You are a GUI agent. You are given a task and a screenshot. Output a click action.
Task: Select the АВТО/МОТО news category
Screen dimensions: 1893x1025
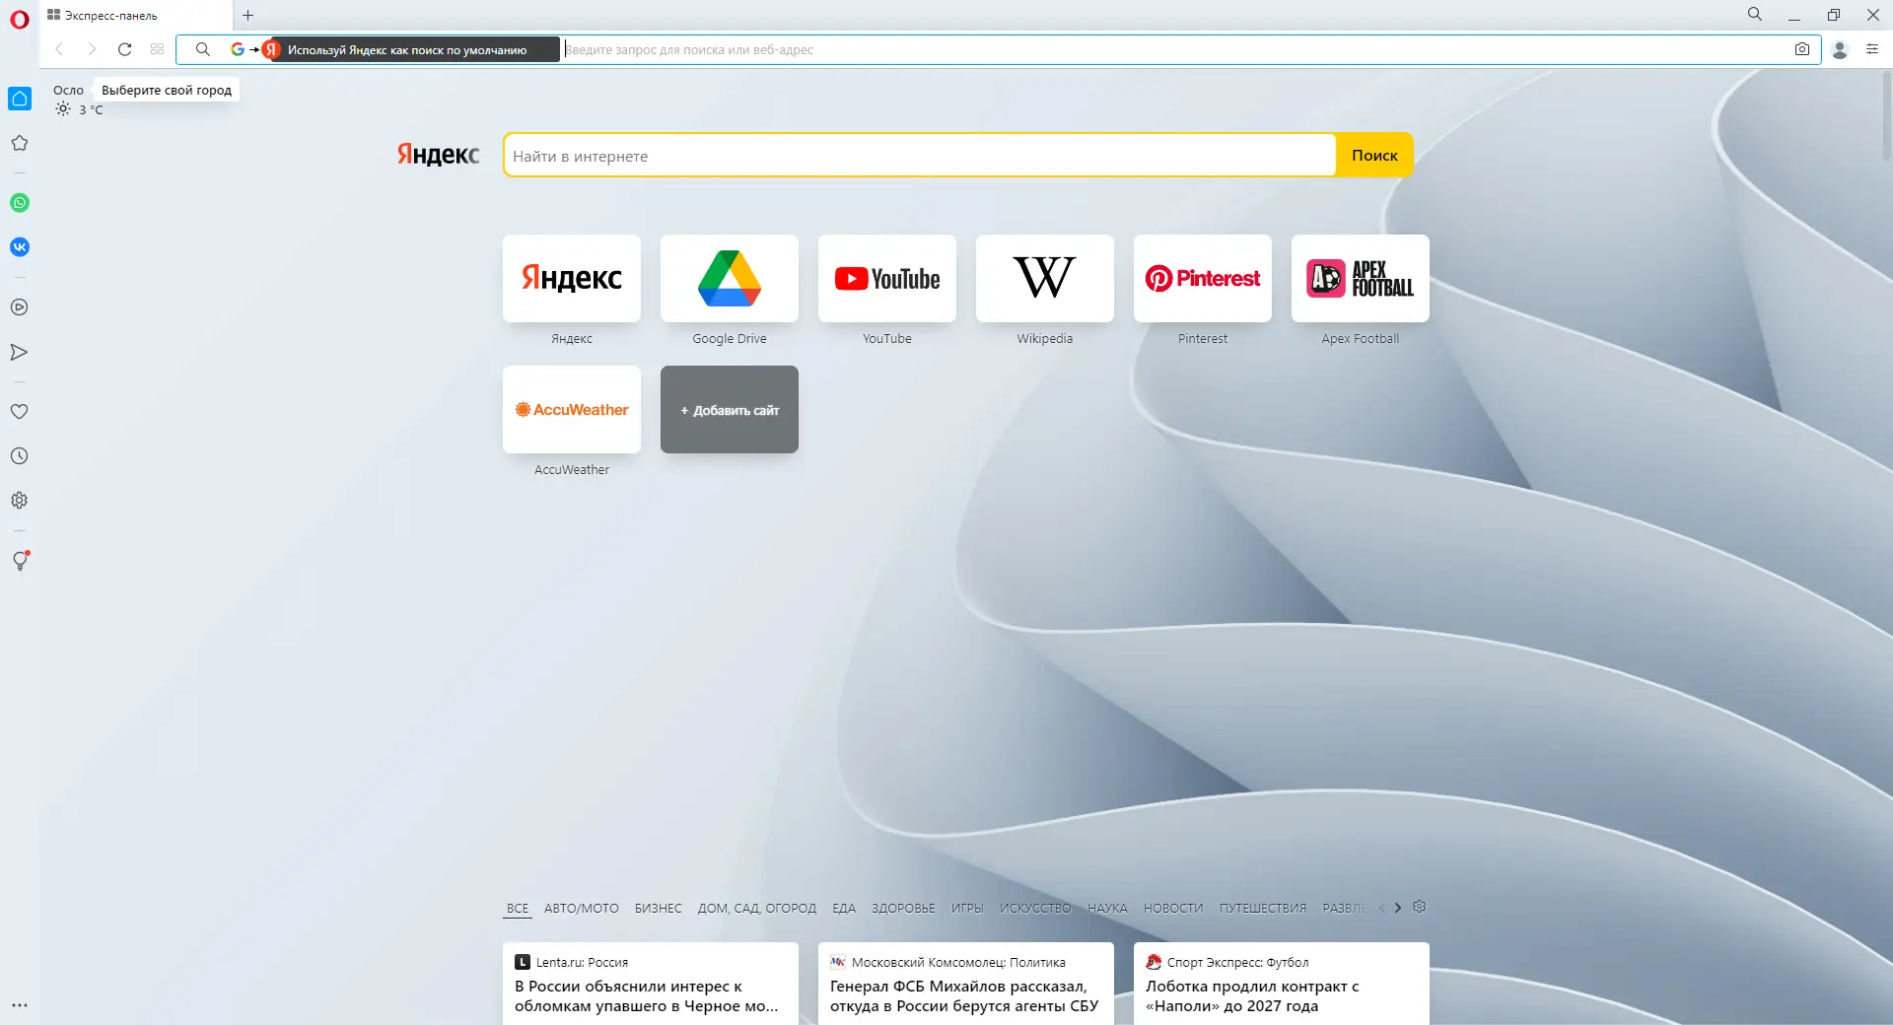click(x=582, y=909)
